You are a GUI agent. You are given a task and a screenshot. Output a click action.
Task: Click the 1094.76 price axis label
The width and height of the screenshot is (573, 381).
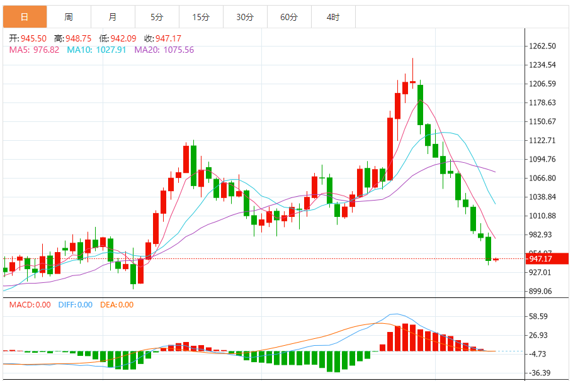542,159
